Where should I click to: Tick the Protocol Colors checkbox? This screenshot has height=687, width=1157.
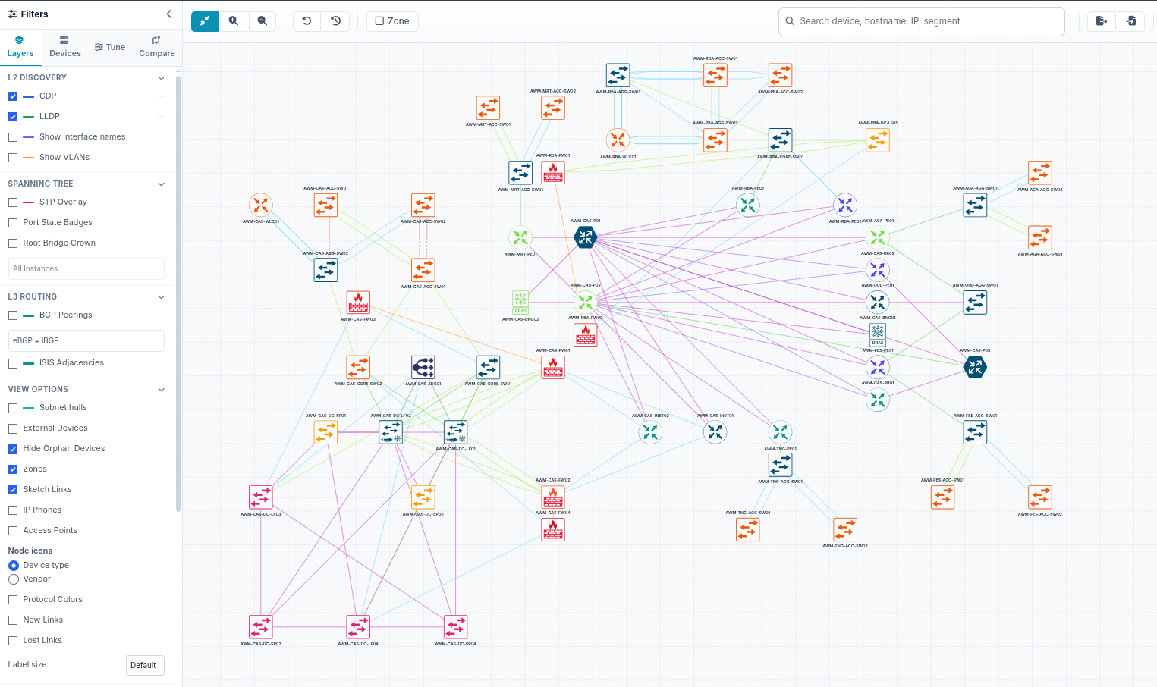point(13,600)
